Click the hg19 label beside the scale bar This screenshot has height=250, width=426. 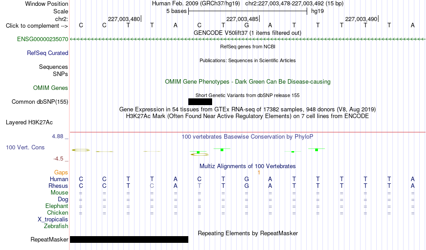click(317, 11)
